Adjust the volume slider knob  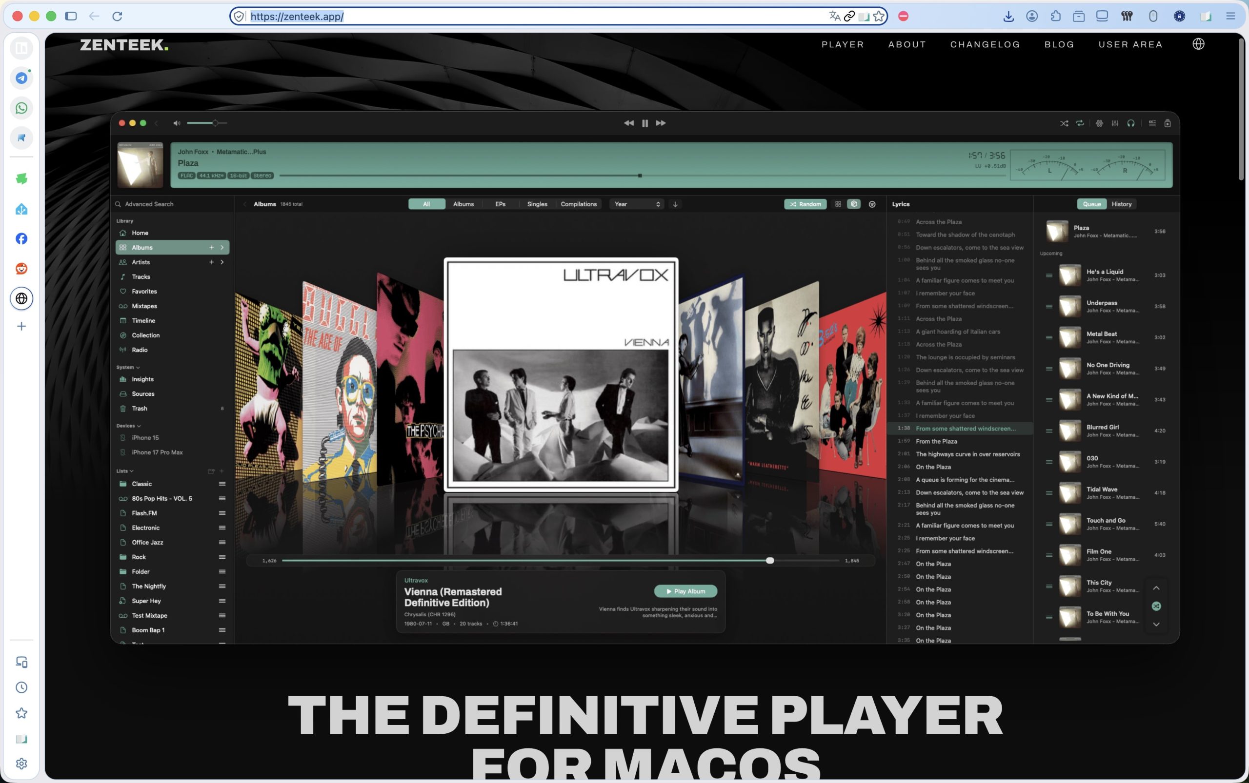point(215,123)
